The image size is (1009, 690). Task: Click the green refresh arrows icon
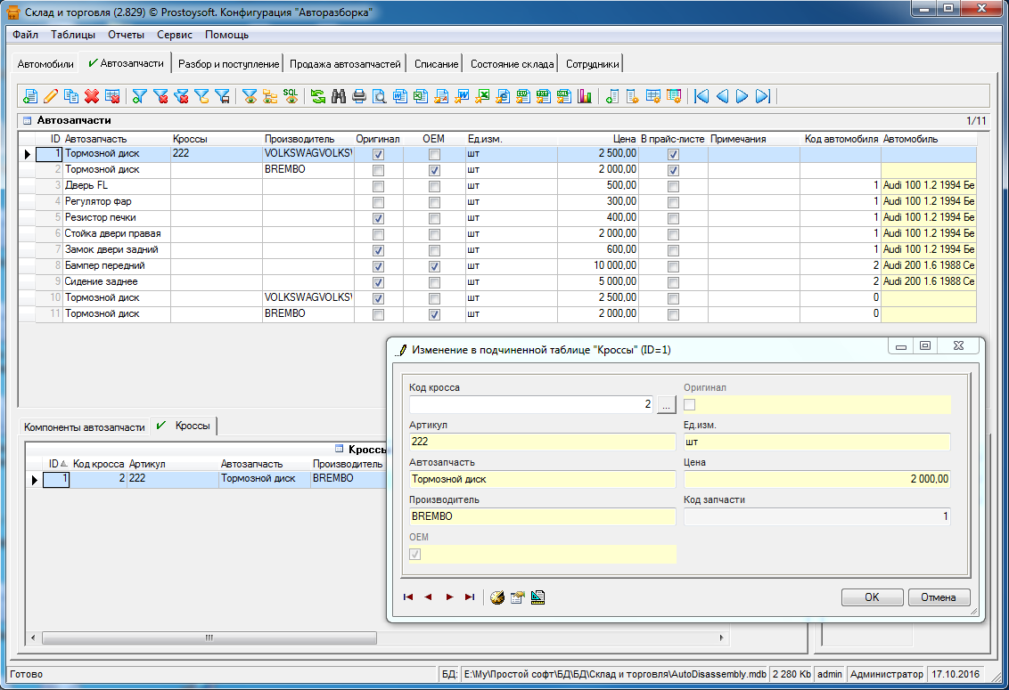coord(317,96)
